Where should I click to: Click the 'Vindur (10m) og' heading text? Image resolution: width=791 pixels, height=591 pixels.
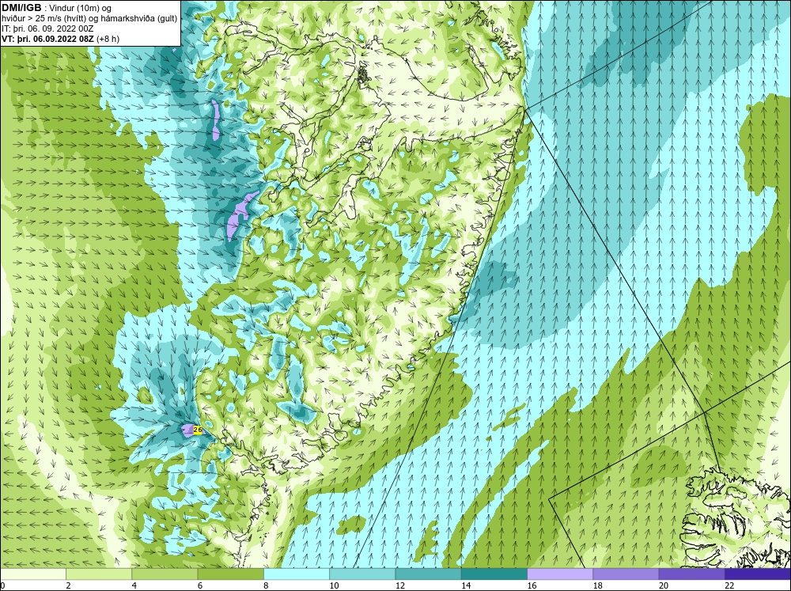click(81, 8)
